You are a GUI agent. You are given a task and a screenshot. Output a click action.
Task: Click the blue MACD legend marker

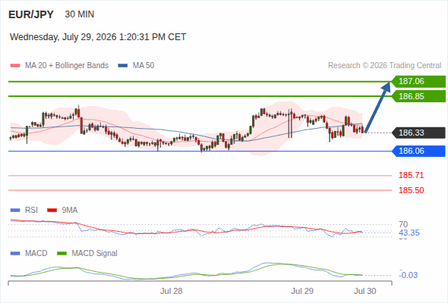pyautogui.click(x=15, y=253)
